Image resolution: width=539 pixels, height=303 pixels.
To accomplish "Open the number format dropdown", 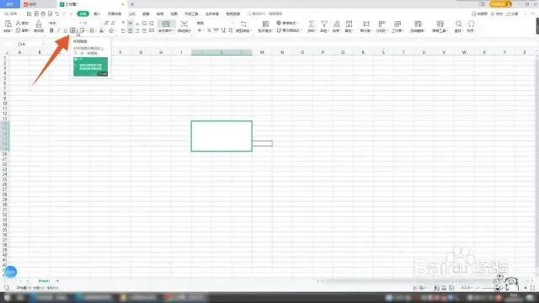I will pos(215,23).
